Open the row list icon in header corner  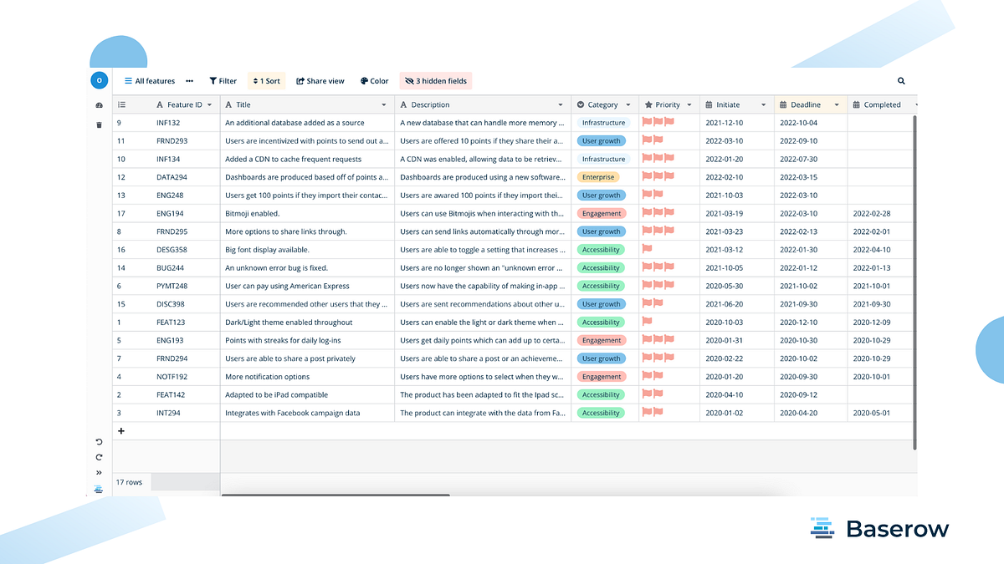coord(121,104)
